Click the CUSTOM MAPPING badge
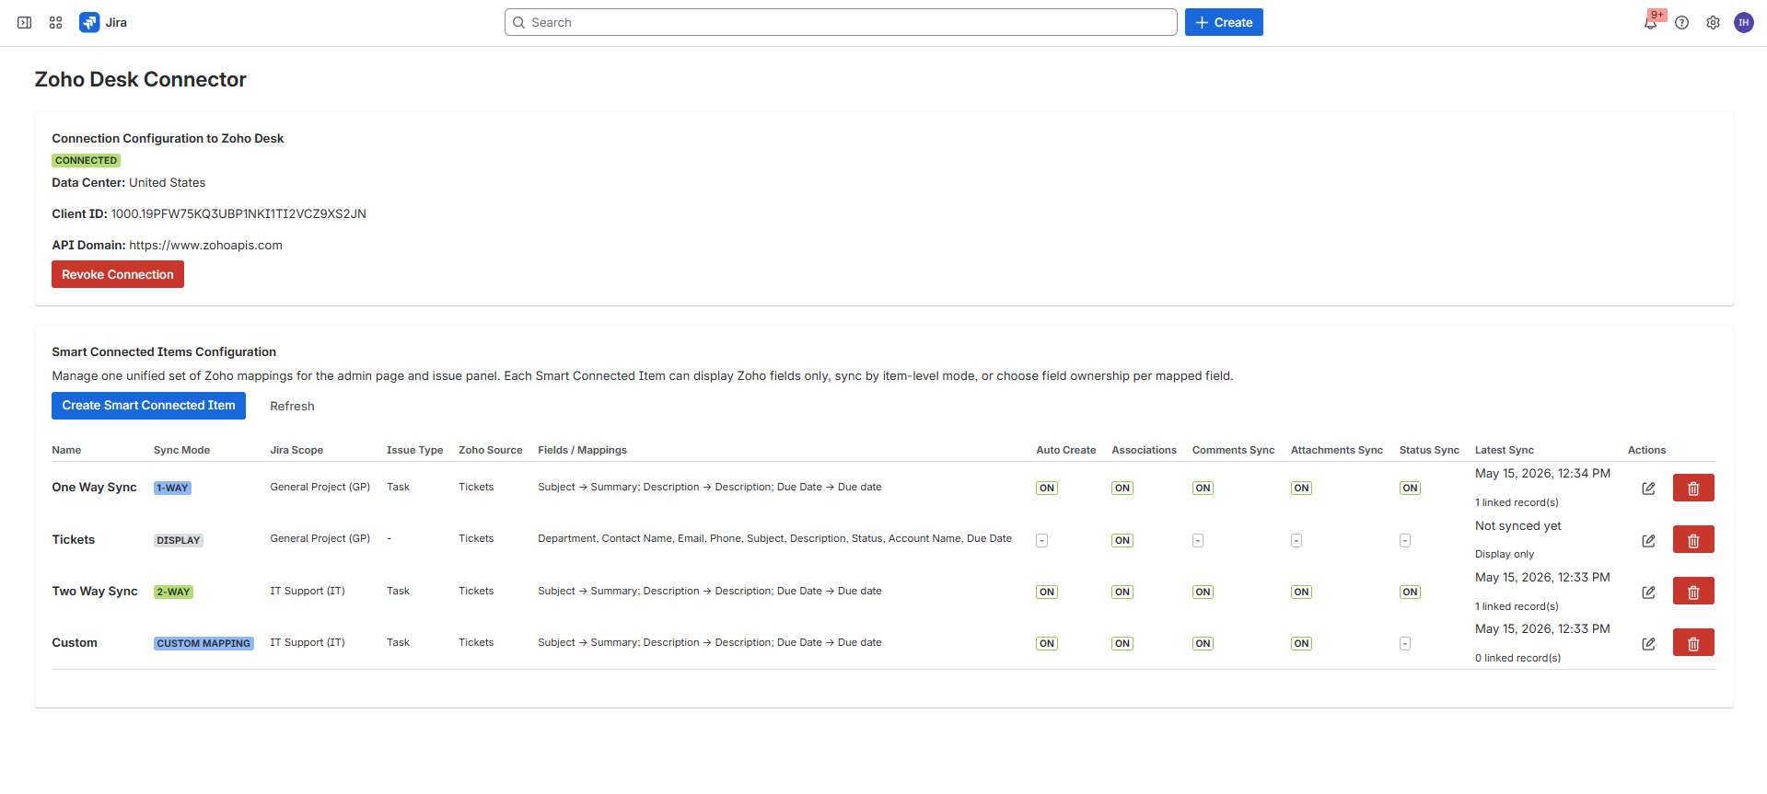The image size is (1767, 794). point(203,644)
